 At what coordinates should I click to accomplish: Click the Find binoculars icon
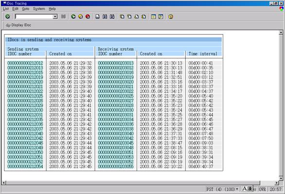[105, 17]
